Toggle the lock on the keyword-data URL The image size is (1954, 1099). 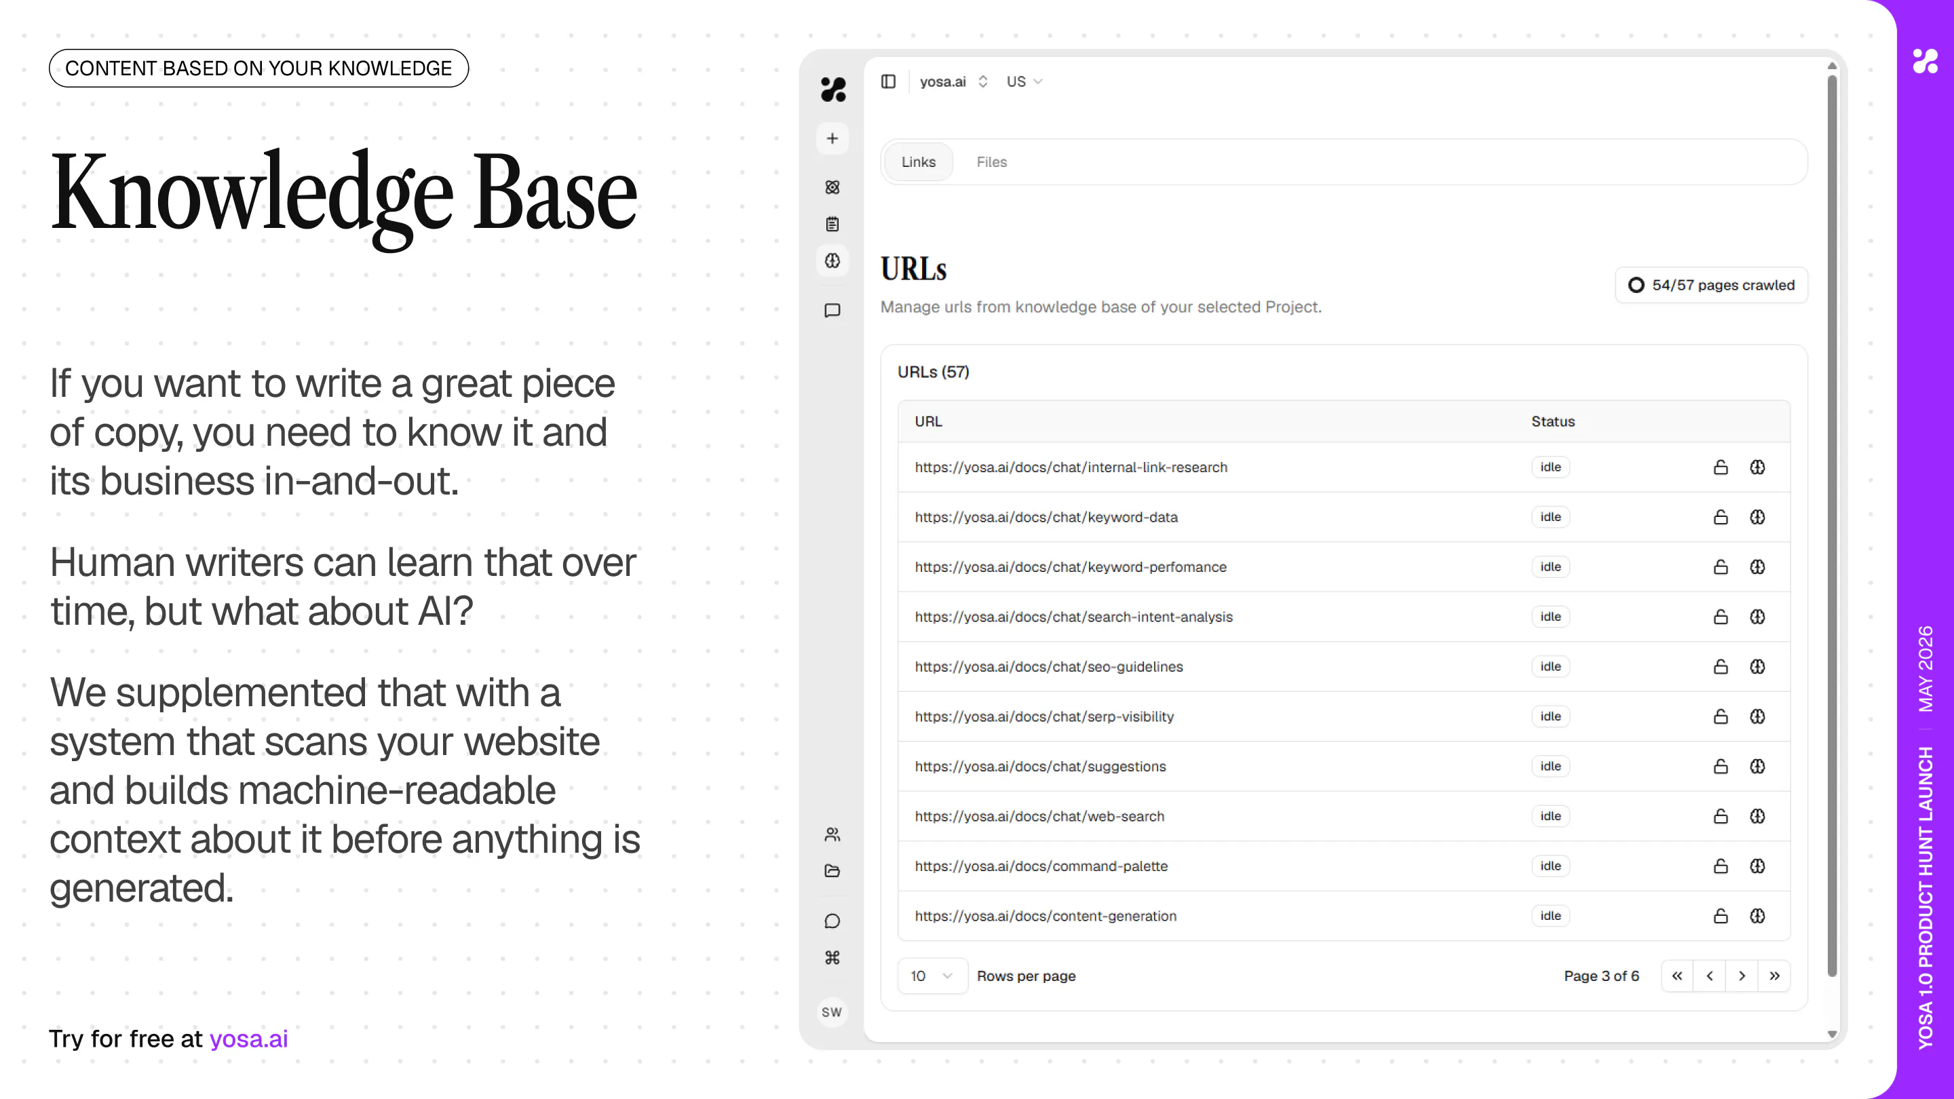pyautogui.click(x=1721, y=517)
